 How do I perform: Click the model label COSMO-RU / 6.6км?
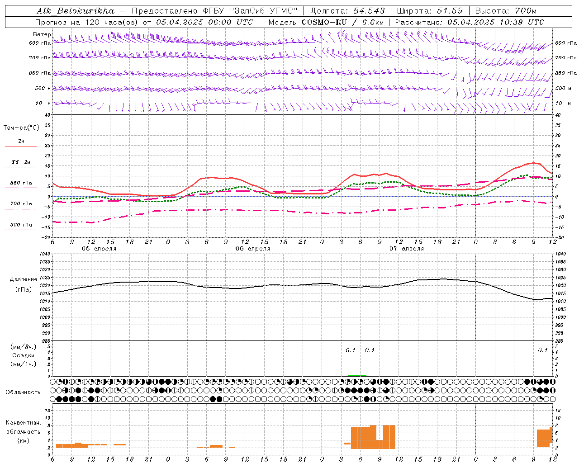click(343, 22)
